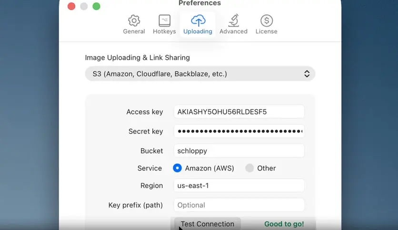Click the Access key label
This screenshot has width=398, height=230.
click(145, 112)
